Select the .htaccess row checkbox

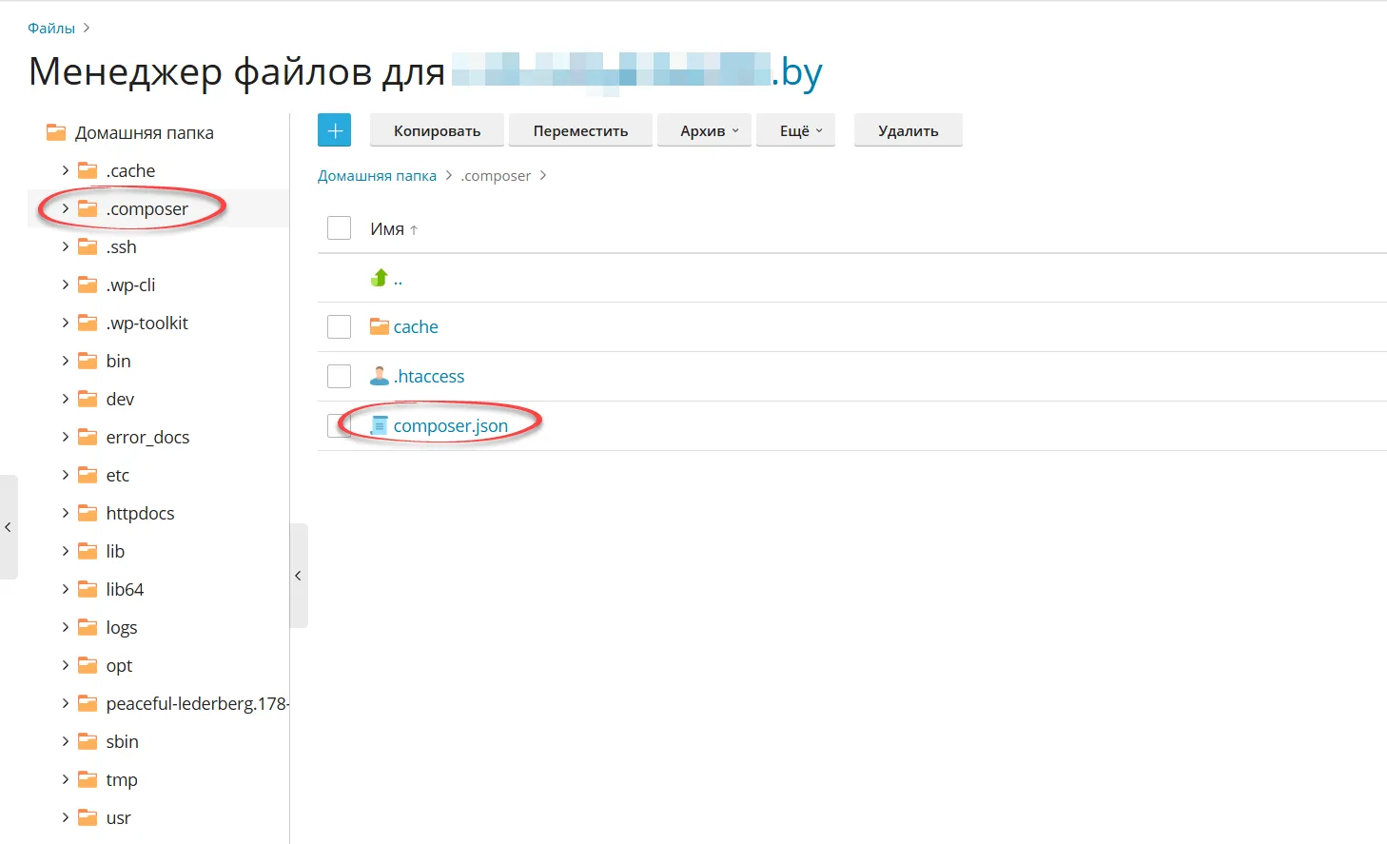(x=339, y=376)
